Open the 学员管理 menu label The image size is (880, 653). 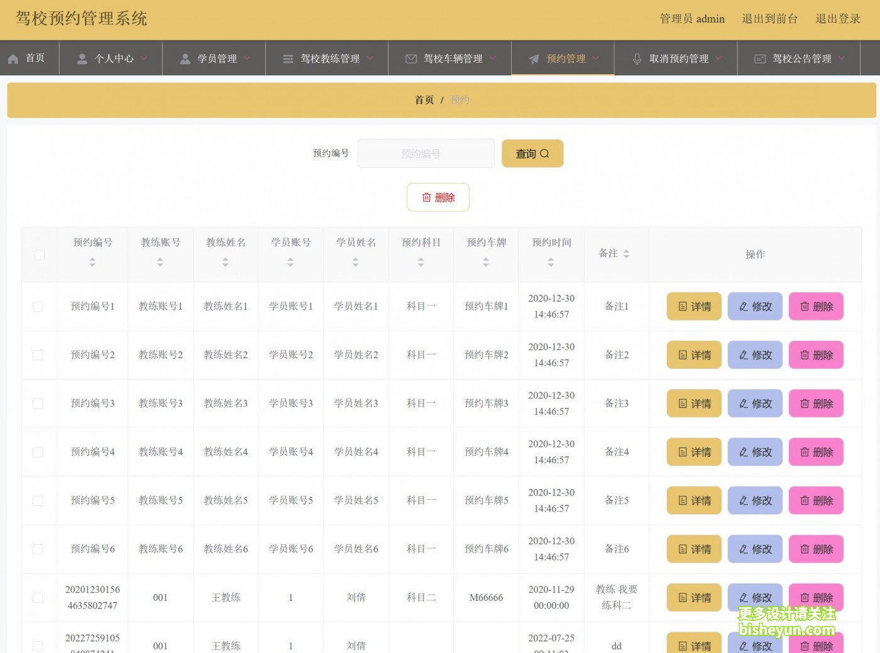pos(217,58)
